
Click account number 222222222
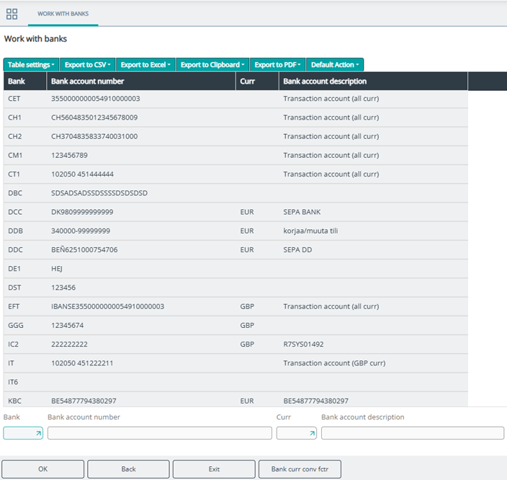(x=69, y=345)
